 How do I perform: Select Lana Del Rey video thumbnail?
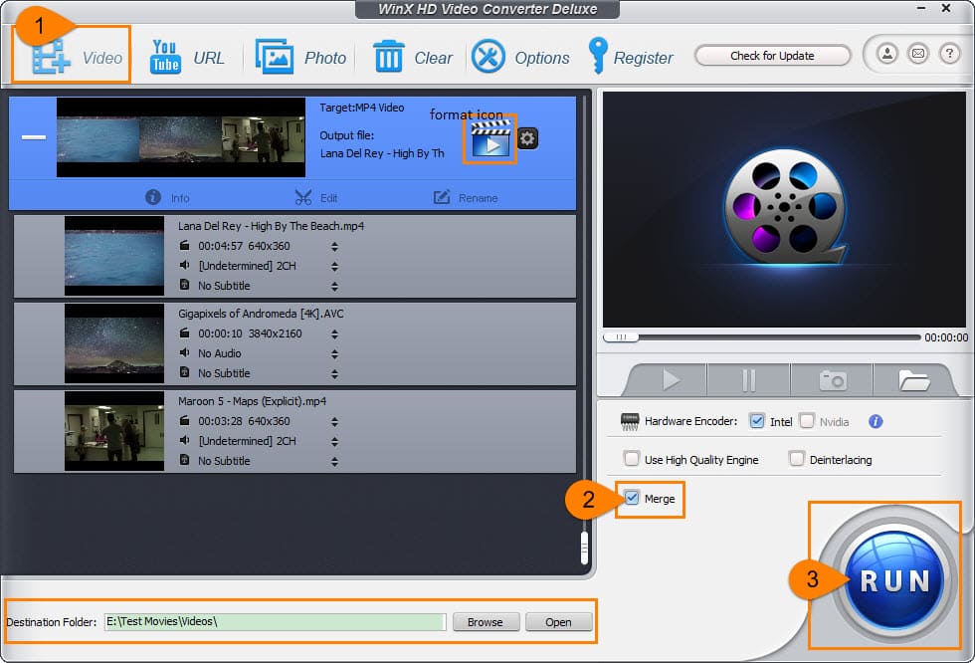pos(114,256)
